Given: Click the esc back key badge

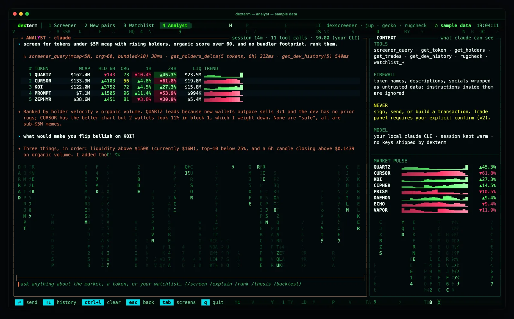Looking at the screenshot, I should tap(133, 302).
